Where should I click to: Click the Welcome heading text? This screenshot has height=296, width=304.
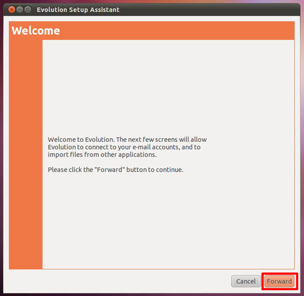(x=36, y=30)
